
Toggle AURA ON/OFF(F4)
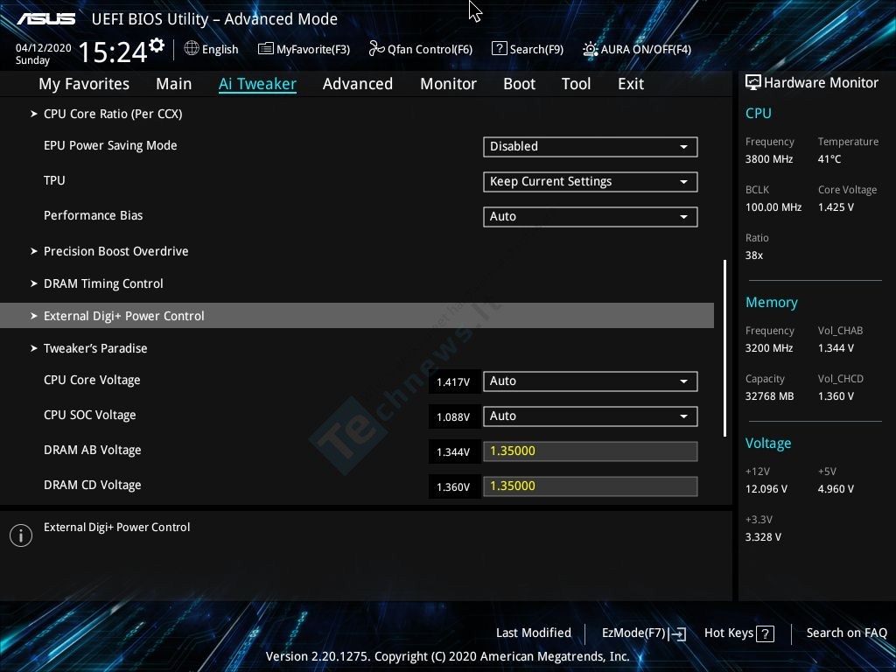[637, 49]
